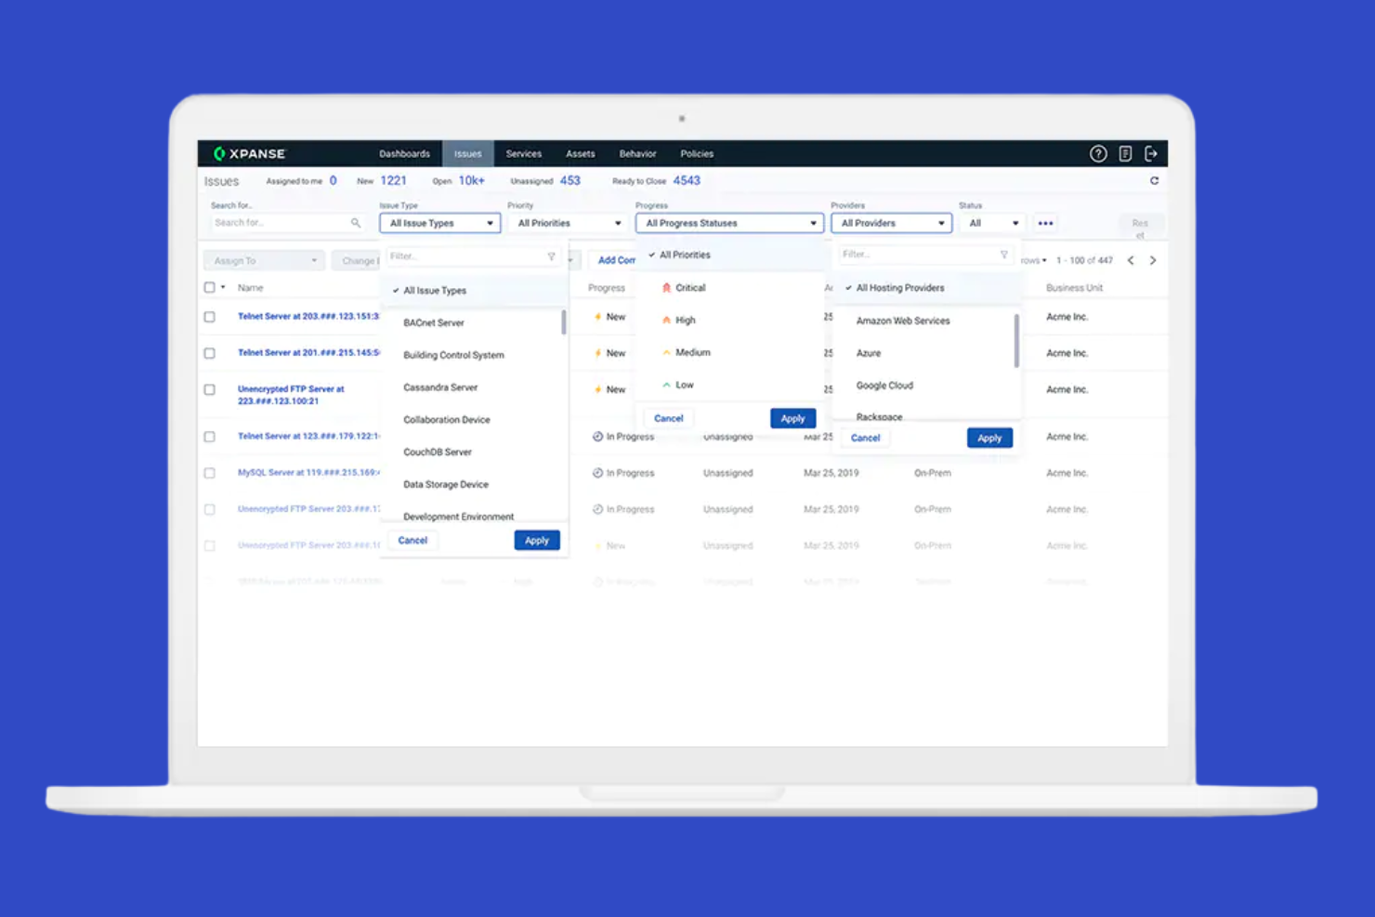Open the All Priorities dropdown

click(x=567, y=223)
